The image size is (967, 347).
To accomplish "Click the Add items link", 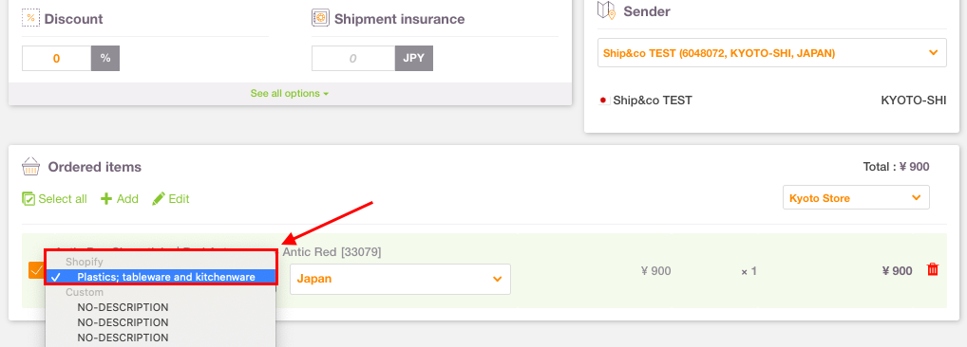I will click(x=120, y=199).
